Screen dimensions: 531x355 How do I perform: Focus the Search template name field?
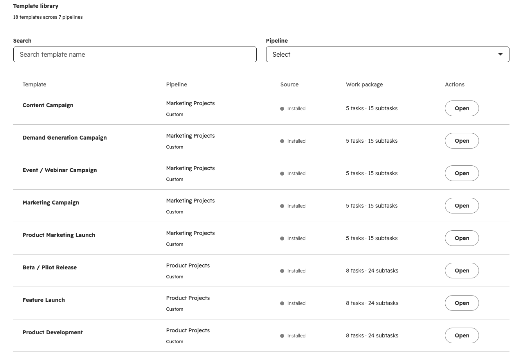tap(135, 54)
